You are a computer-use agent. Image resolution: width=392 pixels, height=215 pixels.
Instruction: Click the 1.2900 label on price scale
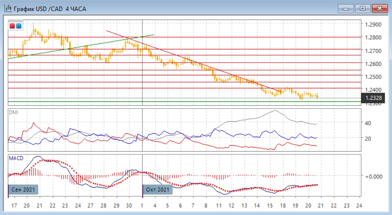tap(373, 24)
